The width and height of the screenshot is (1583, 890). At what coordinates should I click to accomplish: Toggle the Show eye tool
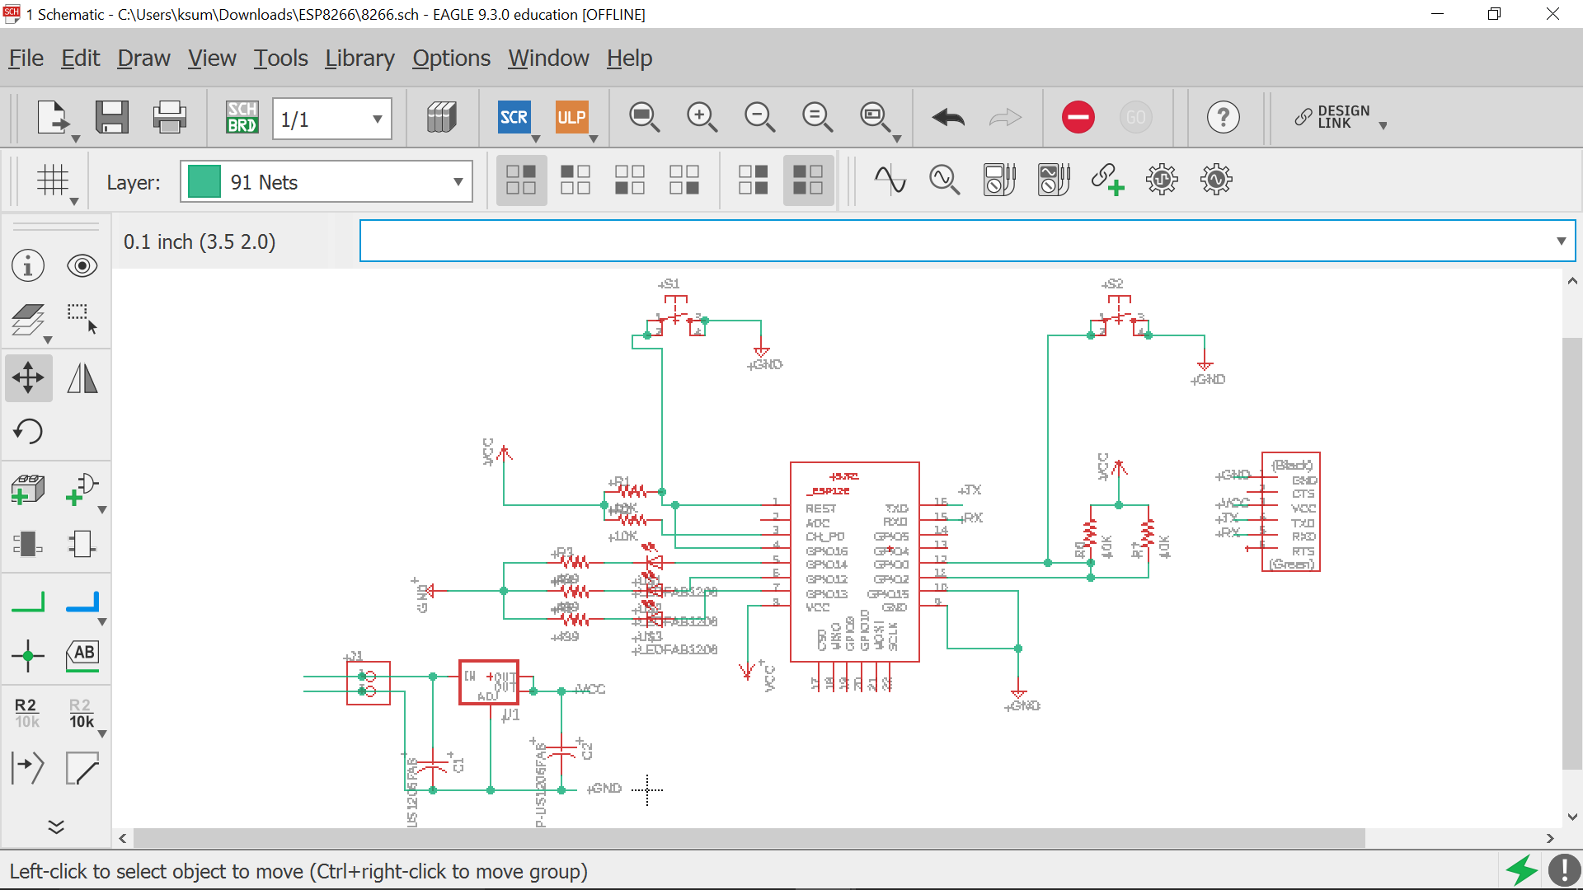[82, 266]
